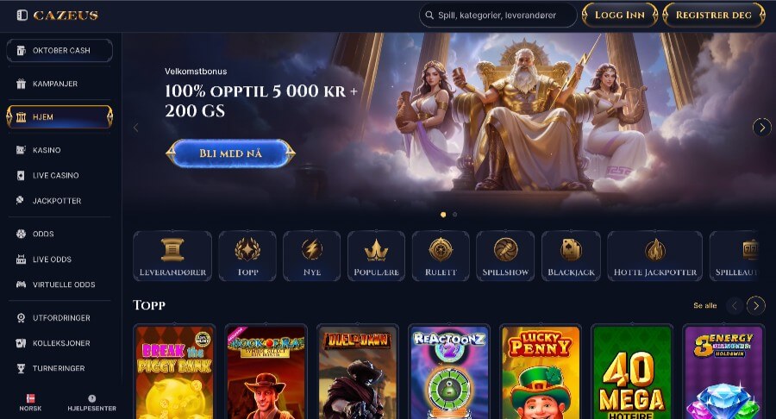
Task: Advance the hero banner with right arrow
Action: pos(762,127)
